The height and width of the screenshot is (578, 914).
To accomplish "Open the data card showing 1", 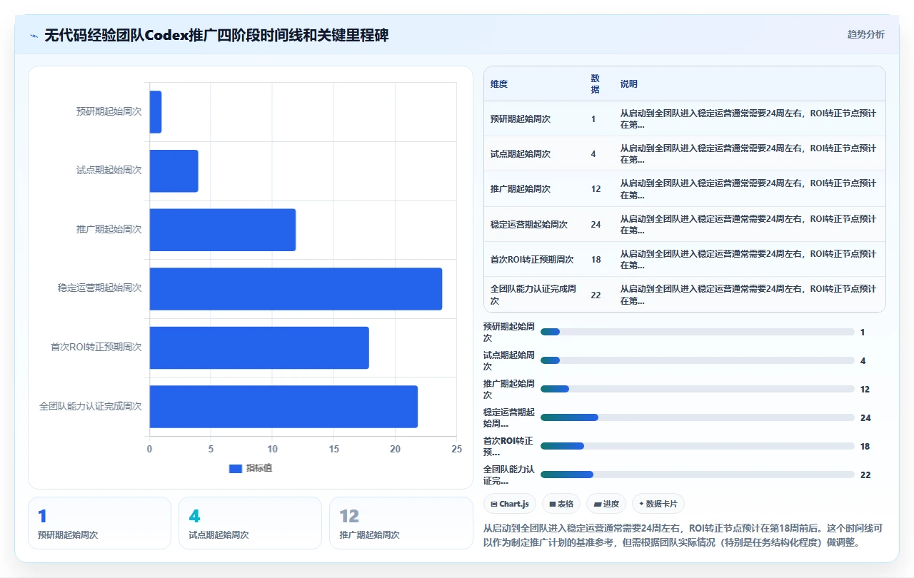I will coord(99,523).
